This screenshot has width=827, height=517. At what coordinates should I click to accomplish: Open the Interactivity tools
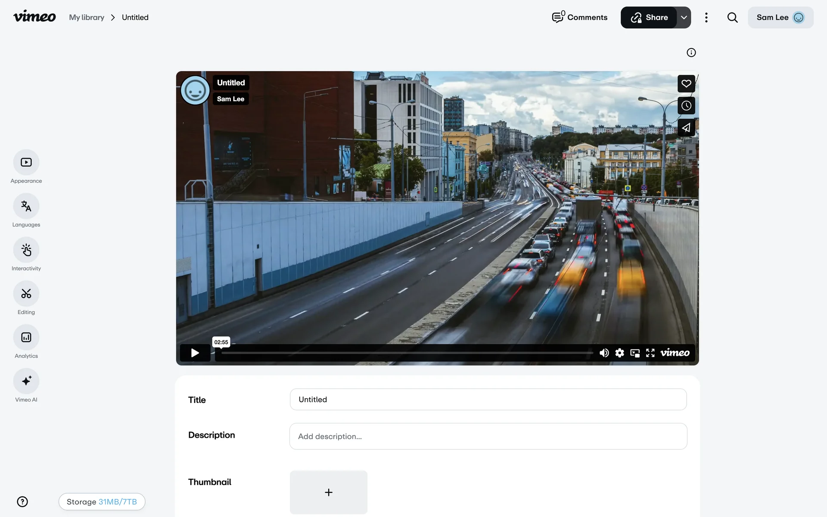point(26,250)
